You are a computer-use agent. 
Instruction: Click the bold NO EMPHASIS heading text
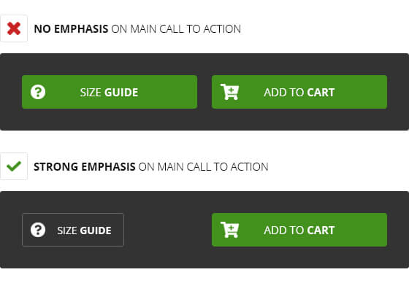coord(72,29)
